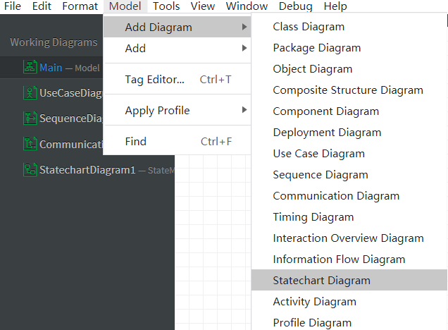Add a Profile Diagram
The height and width of the screenshot is (330, 448).
349,323
